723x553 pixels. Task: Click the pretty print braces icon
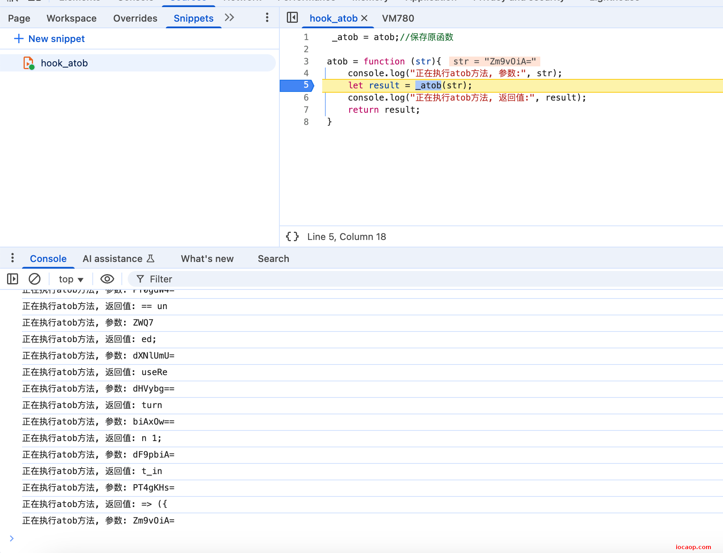point(292,236)
